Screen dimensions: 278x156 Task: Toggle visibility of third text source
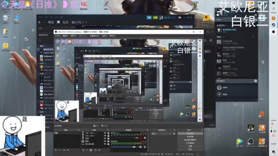105,138
